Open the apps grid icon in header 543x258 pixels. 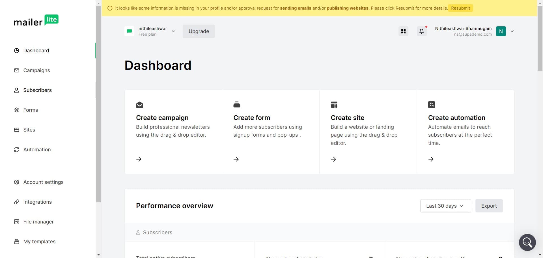tap(403, 31)
